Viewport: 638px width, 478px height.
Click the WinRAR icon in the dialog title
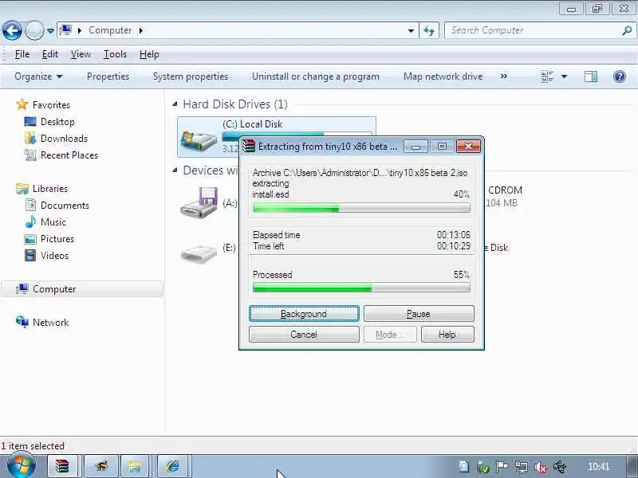pyautogui.click(x=248, y=147)
